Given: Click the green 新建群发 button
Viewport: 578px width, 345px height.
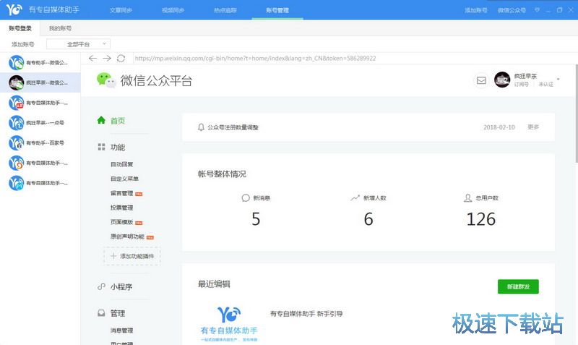Looking at the screenshot, I should click(518, 286).
